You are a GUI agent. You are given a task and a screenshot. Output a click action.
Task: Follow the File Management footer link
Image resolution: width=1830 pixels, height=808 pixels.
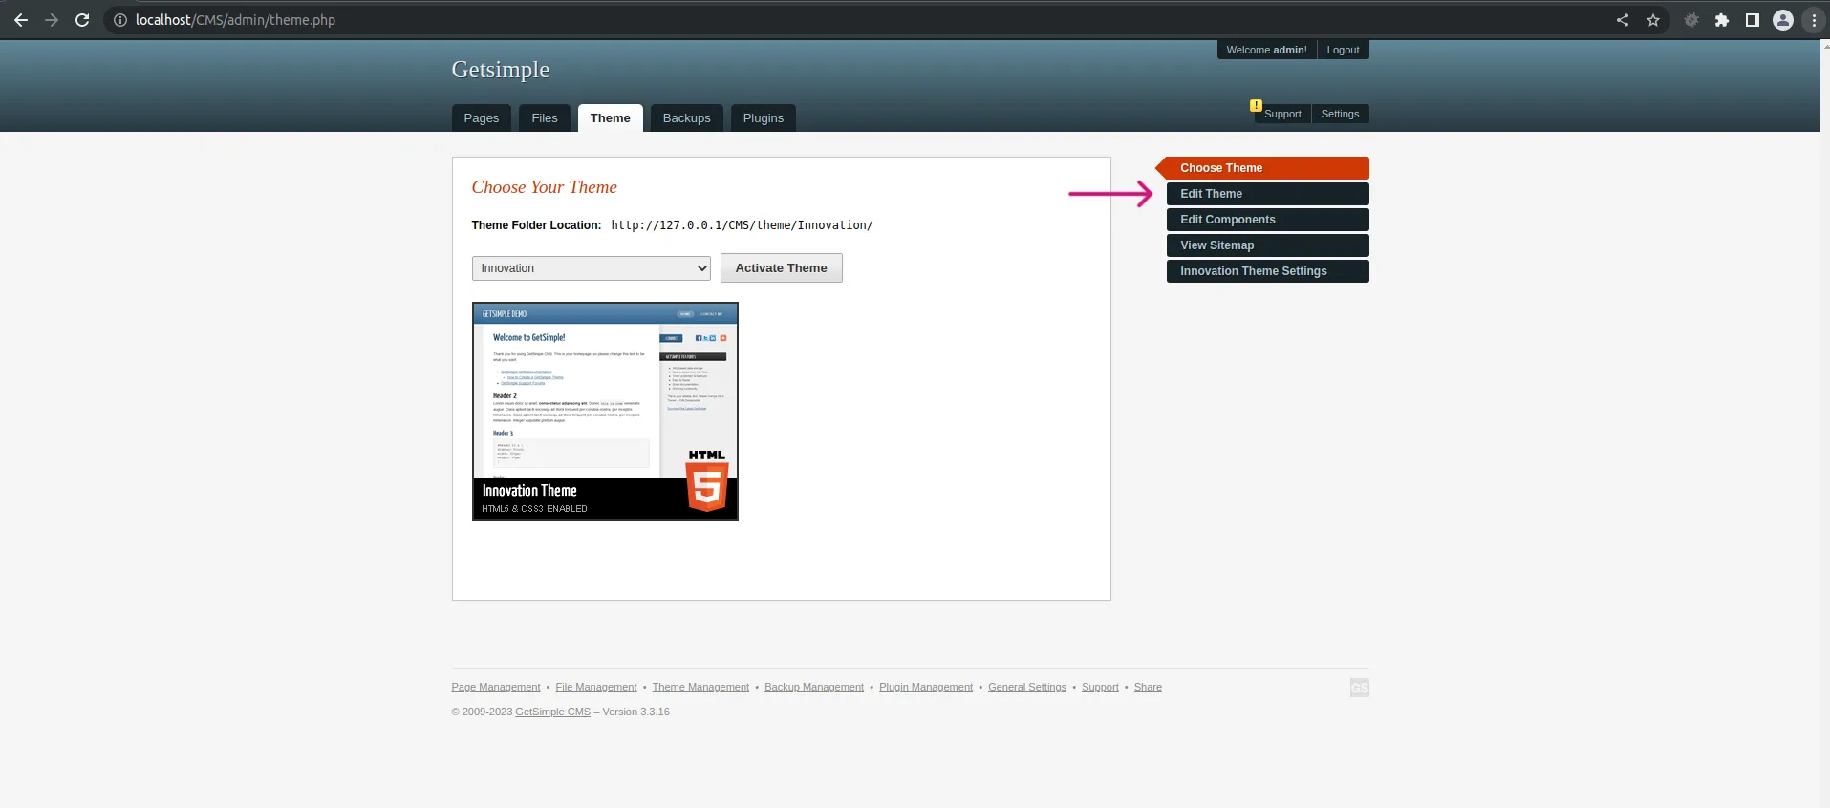[596, 688]
